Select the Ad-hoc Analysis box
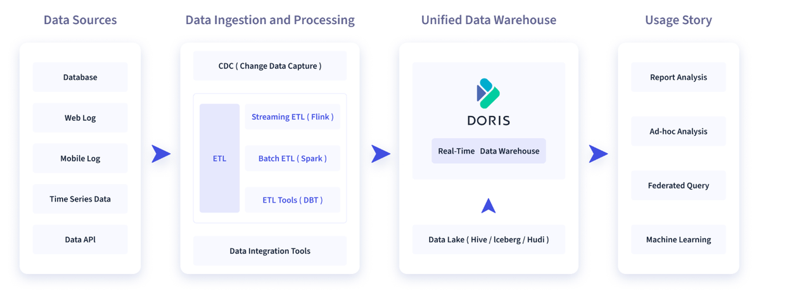The height and width of the screenshot is (300, 811). pos(679,131)
